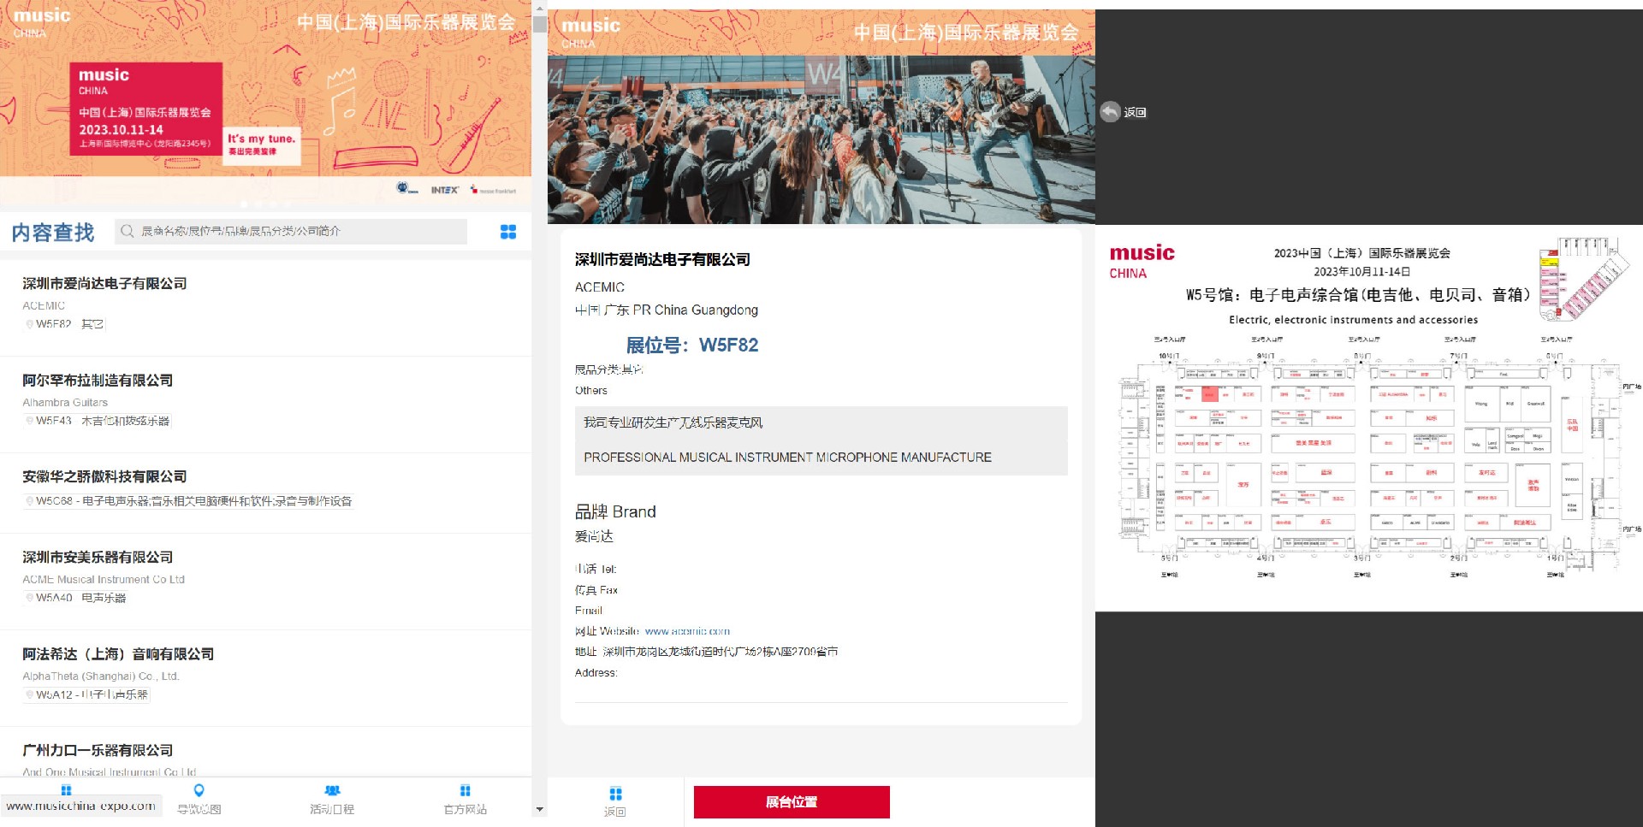Open the grid view icon beside search

click(507, 232)
